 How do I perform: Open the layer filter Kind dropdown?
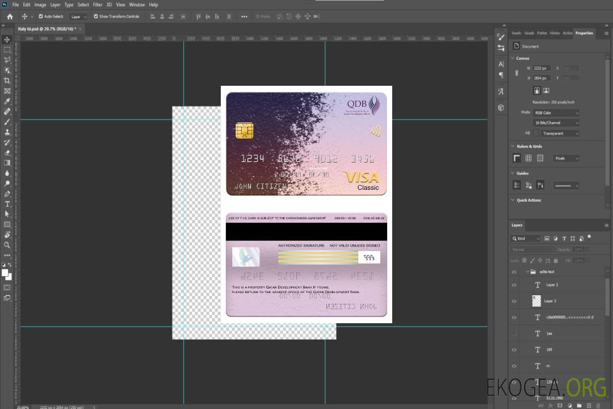click(x=526, y=239)
